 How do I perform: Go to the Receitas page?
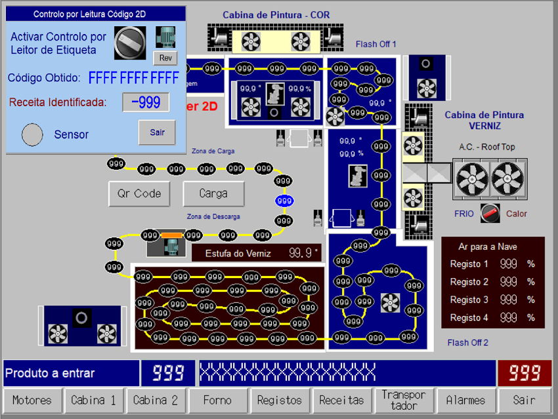click(x=341, y=400)
